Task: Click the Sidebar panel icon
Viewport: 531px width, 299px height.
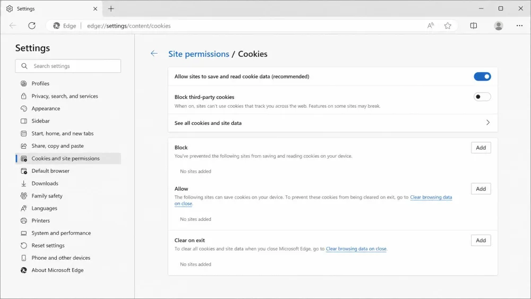Action: [24, 121]
